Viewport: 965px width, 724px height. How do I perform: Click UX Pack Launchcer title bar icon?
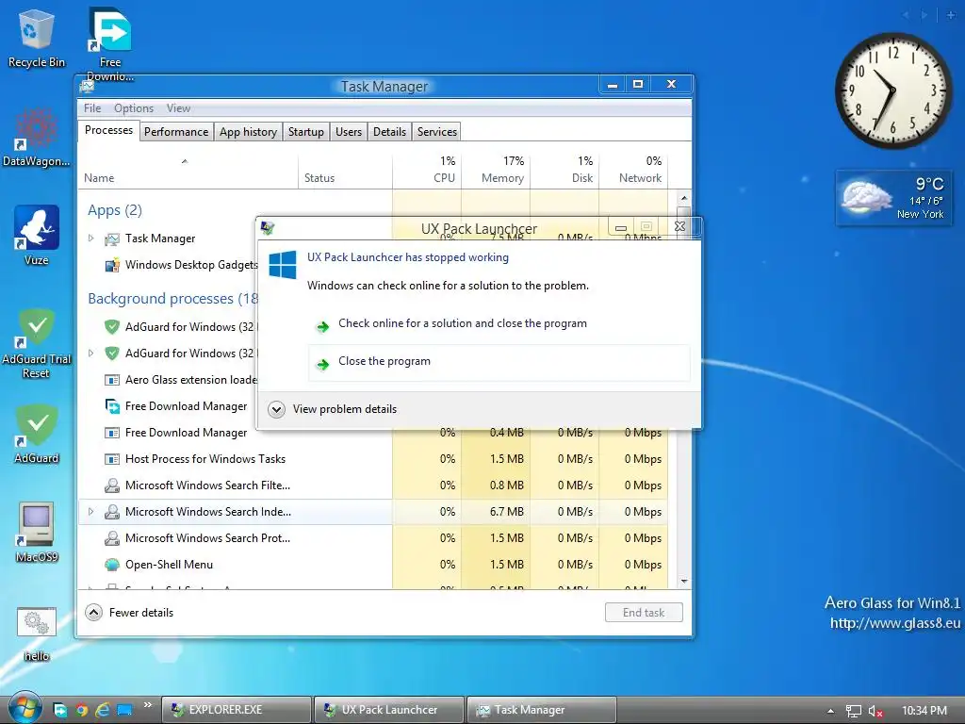click(x=267, y=228)
